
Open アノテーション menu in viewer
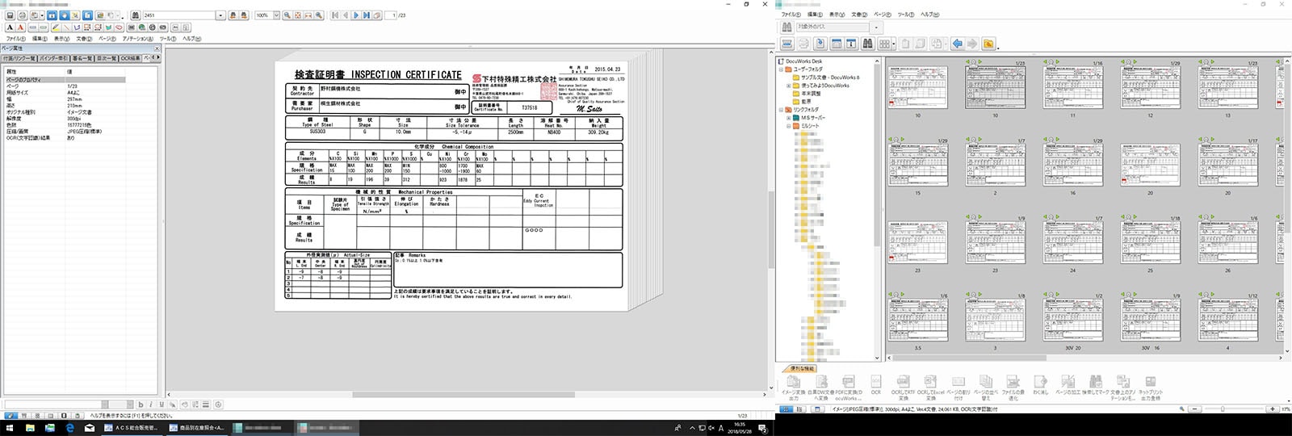[138, 39]
